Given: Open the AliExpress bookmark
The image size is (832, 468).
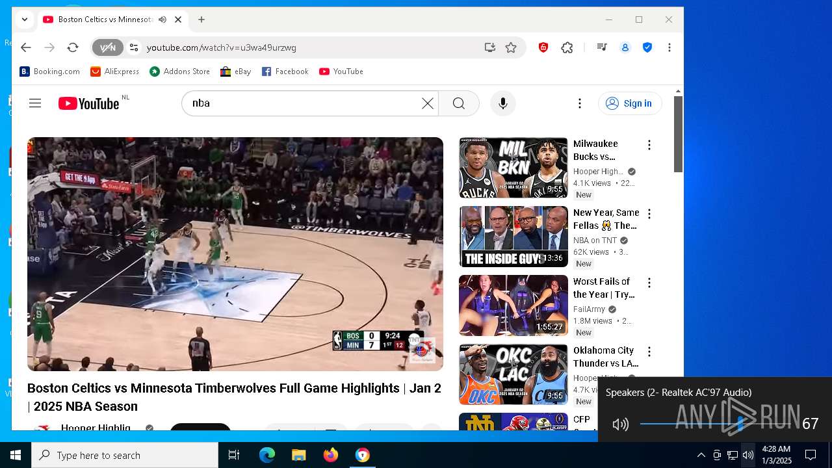Looking at the screenshot, I should (115, 71).
